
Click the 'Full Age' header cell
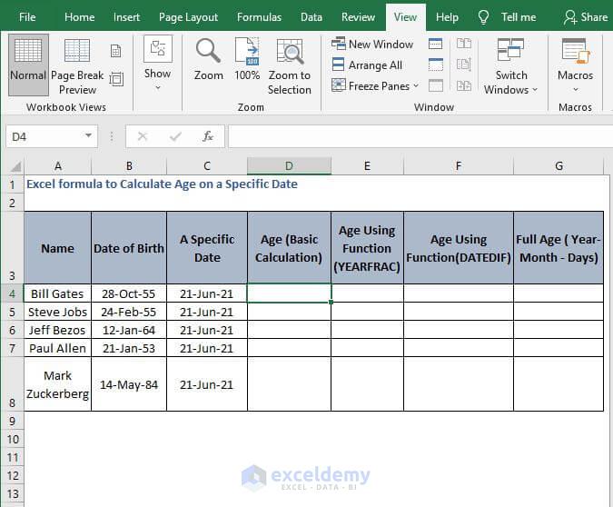[559, 248]
